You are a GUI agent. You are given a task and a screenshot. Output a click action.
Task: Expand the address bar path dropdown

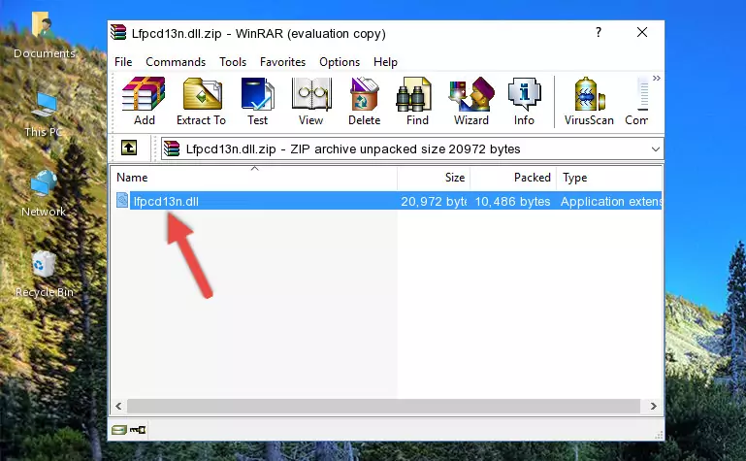click(655, 149)
